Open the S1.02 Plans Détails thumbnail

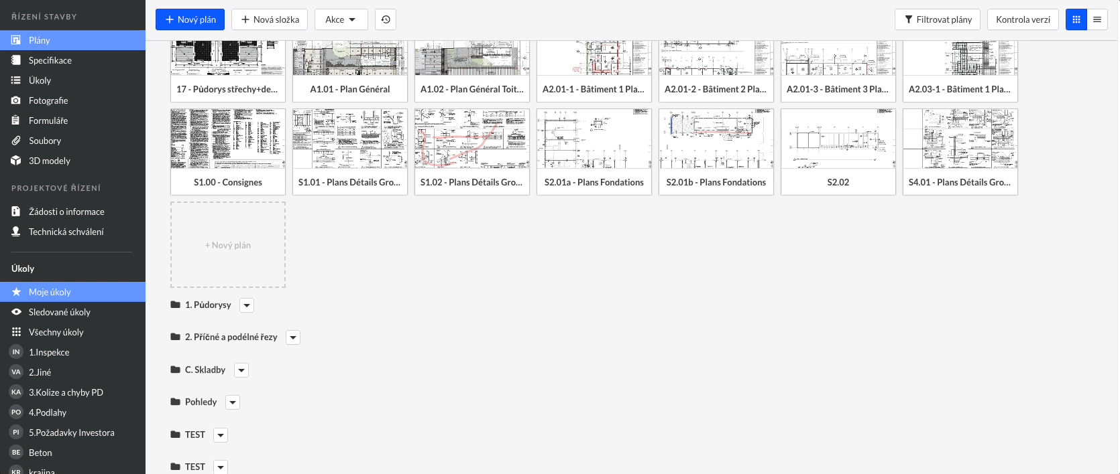coord(471,139)
